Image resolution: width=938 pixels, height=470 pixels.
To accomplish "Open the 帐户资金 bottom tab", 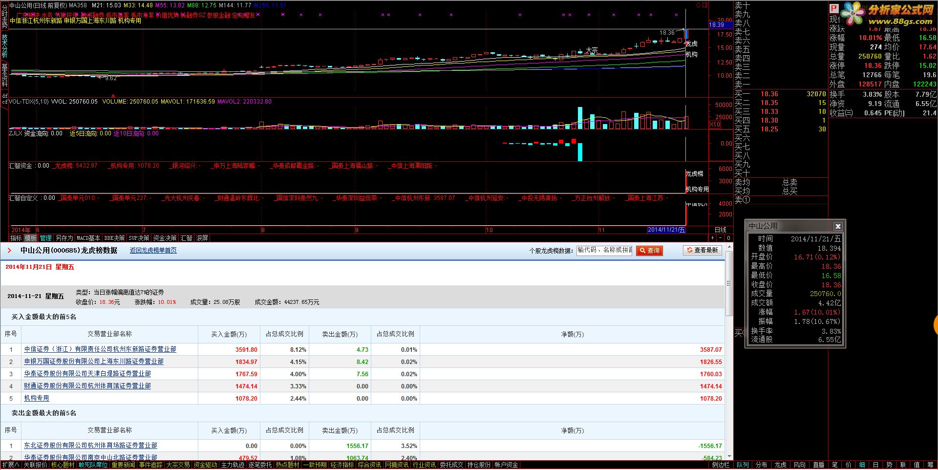I will click(x=506, y=465).
